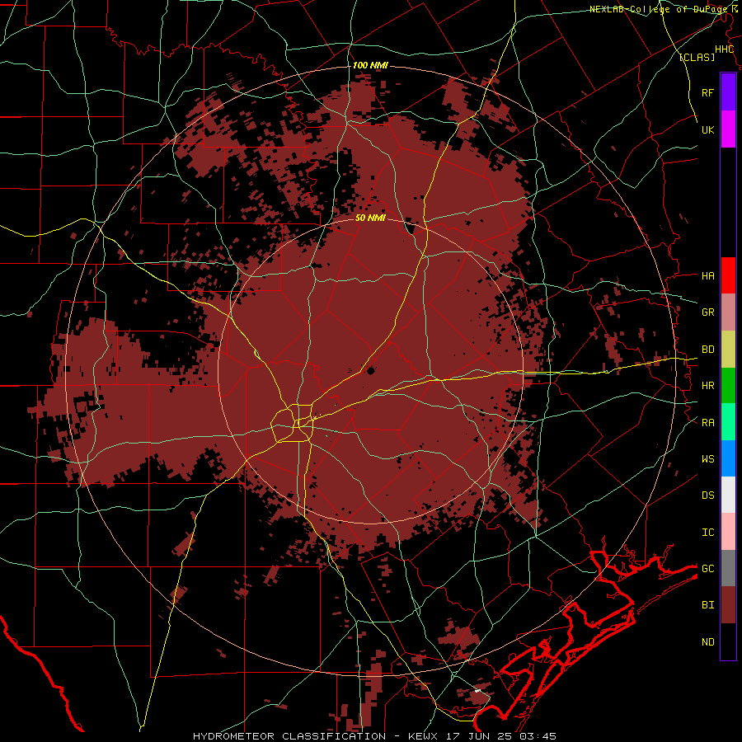Image resolution: width=742 pixels, height=742 pixels.
Task: Click the dark red BI legend swatch
Action: click(728, 605)
